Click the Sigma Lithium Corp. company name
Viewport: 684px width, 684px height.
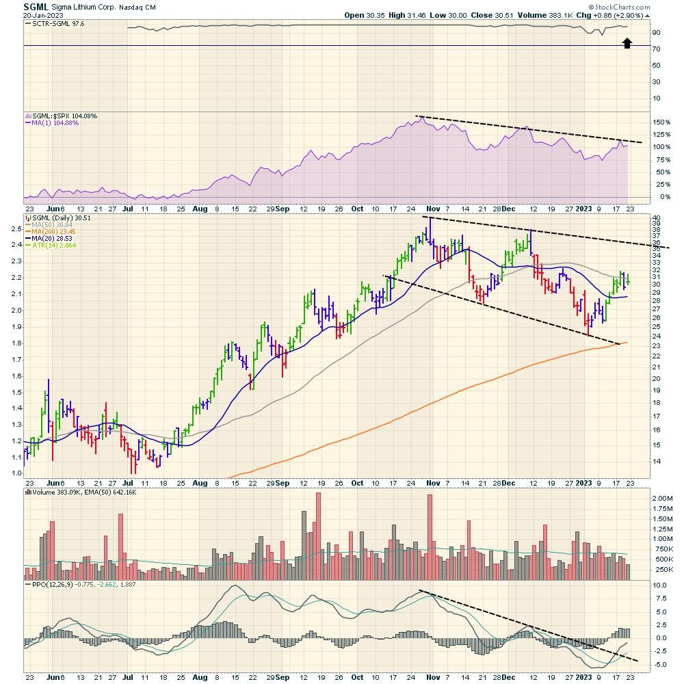[89, 8]
